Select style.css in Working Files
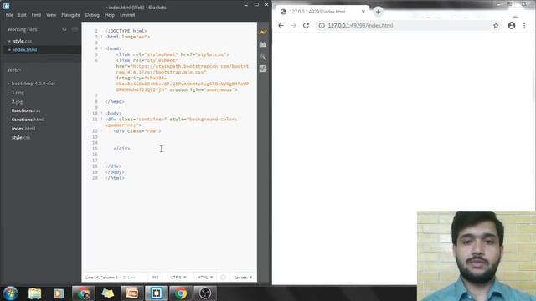The width and height of the screenshot is (536, 301). (x=23, y=41)
